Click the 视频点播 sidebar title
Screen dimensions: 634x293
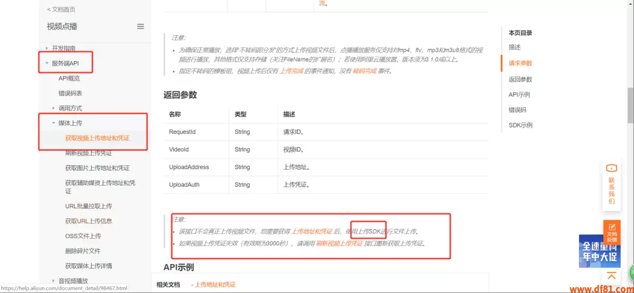pyautogui.click(x=62, y=26)
